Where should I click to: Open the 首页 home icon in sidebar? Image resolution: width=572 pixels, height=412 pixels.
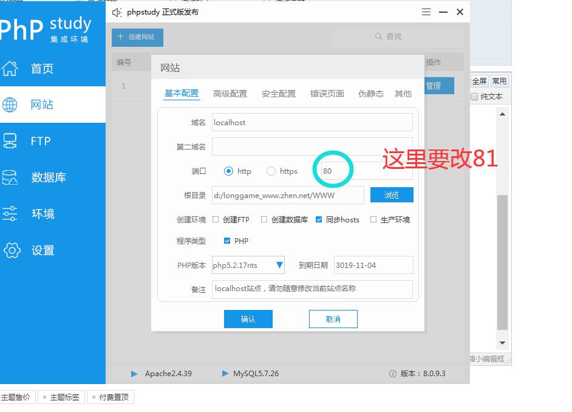[10, 68]
